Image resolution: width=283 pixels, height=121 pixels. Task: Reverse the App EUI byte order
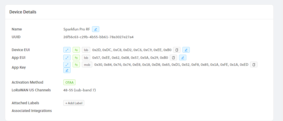(76, 58)
